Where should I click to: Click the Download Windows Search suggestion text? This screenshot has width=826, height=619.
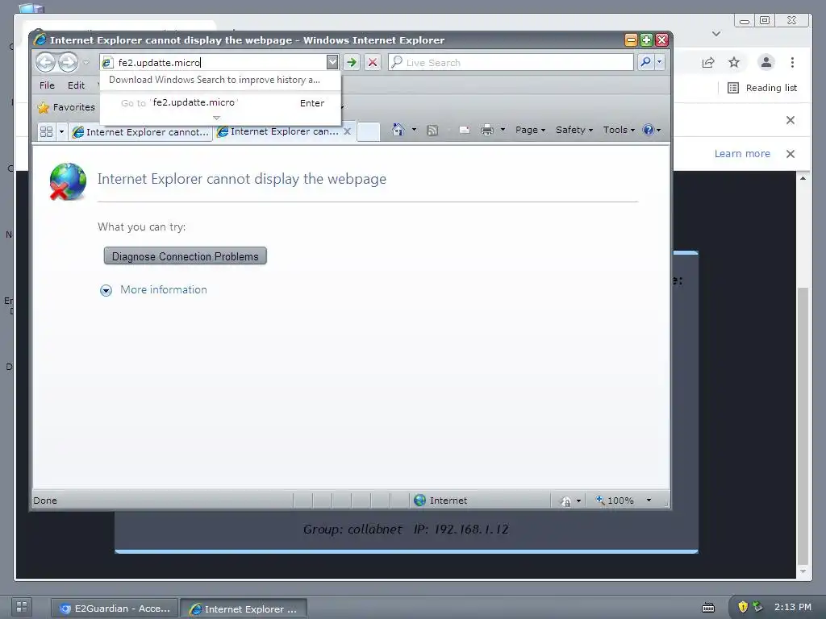click(x=215, y=80)
